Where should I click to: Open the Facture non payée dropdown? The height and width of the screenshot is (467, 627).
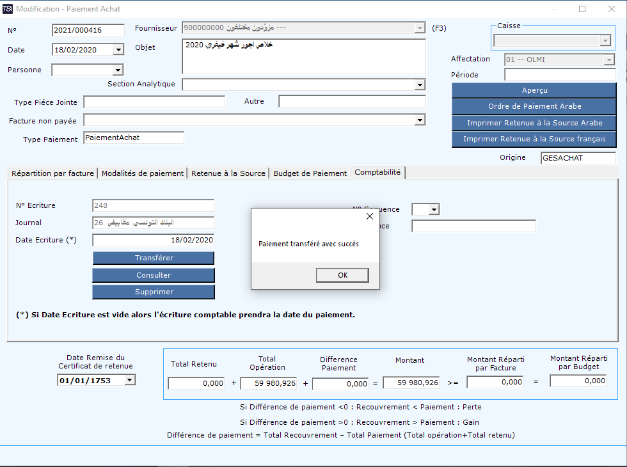coord(420,120)
